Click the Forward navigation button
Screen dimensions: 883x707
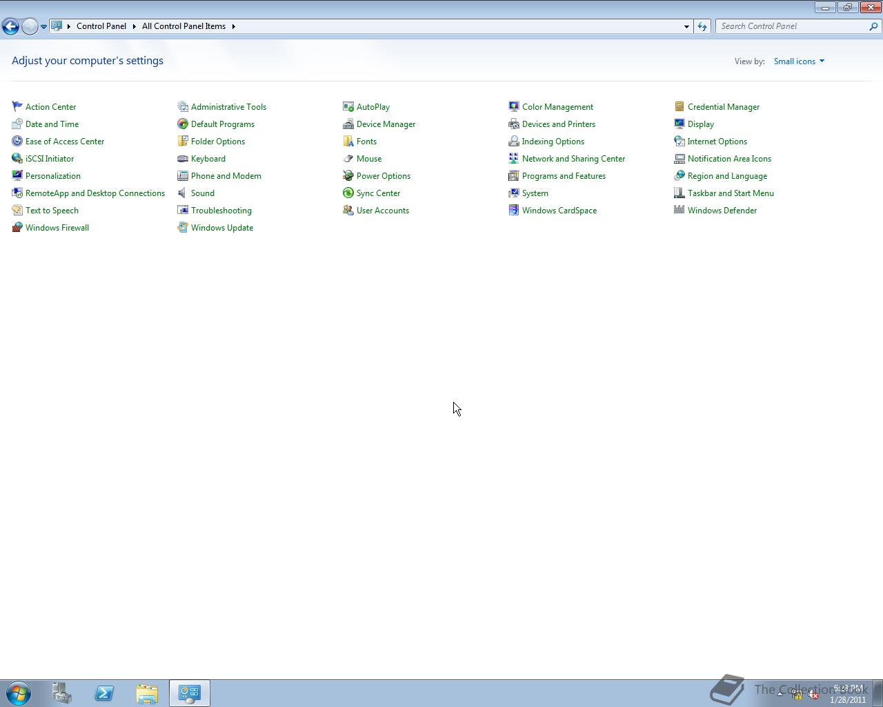tap(30, 26)
